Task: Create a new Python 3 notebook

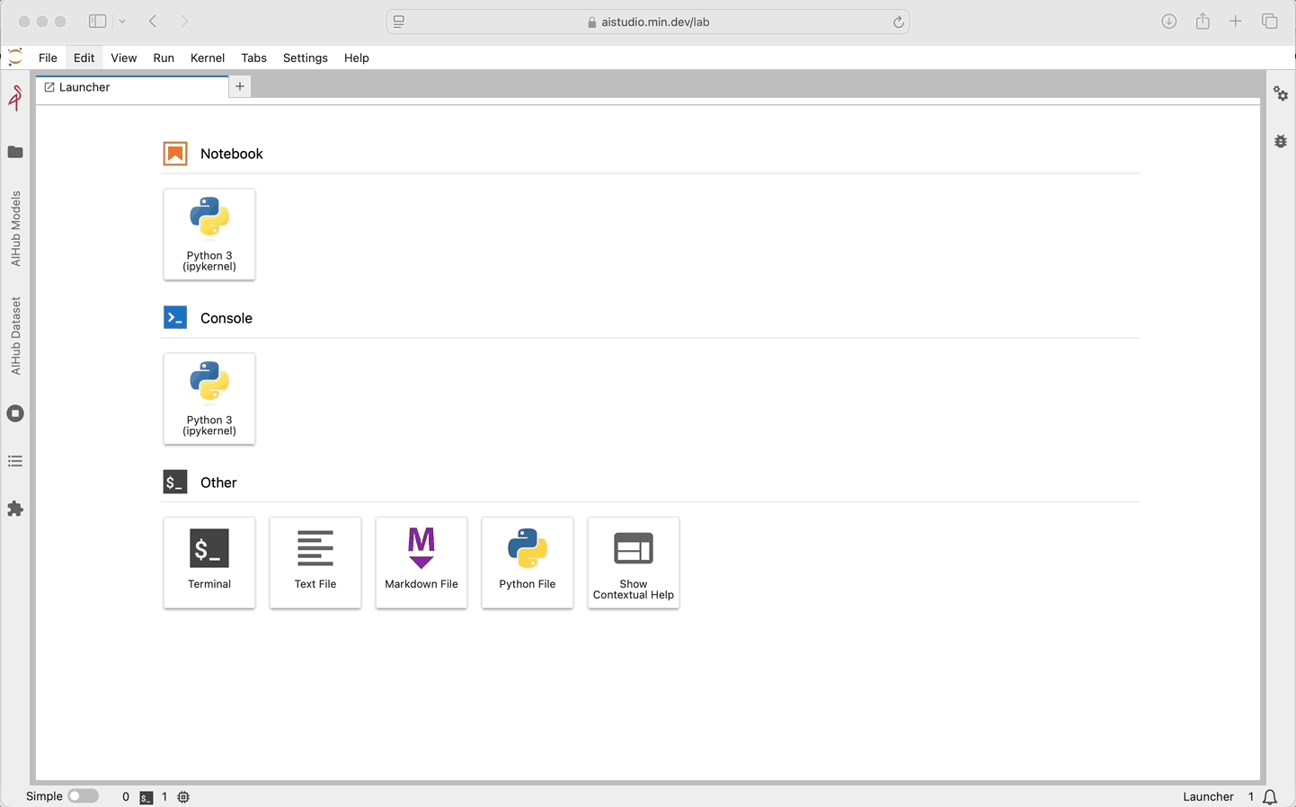Action: pos(209,234)
